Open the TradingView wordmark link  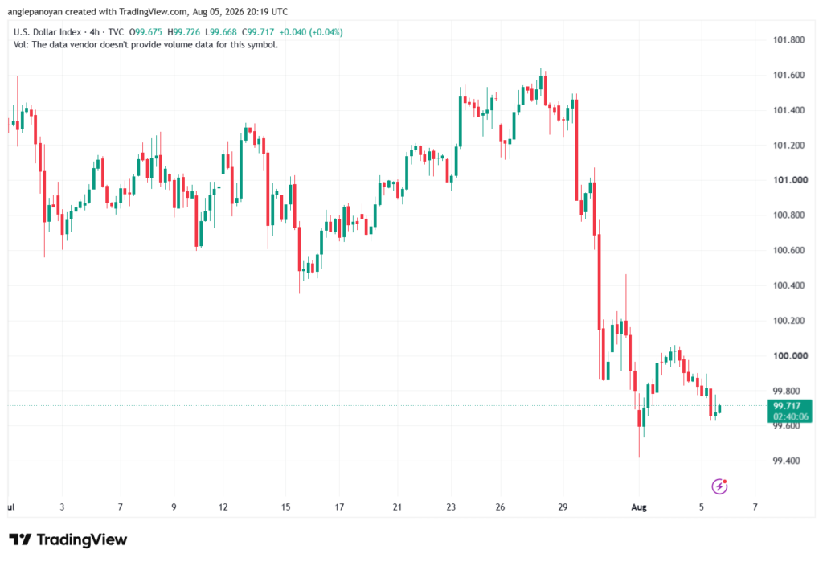[82, 539]
